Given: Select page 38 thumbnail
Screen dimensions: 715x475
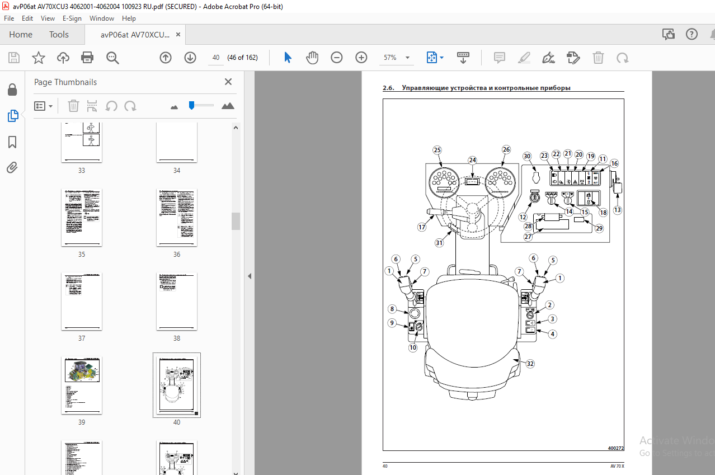Looking at the screenshot, I should click(x=177, y=301).
